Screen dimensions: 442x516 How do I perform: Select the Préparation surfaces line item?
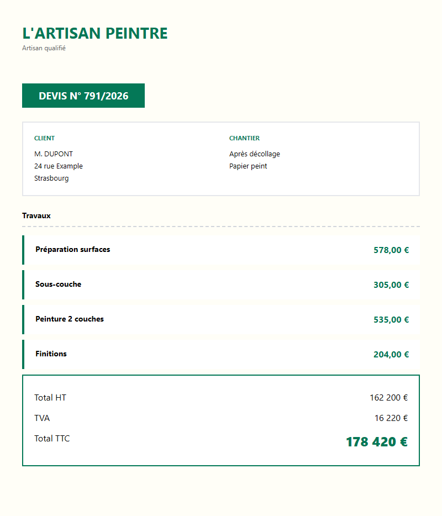pos(72,250)
